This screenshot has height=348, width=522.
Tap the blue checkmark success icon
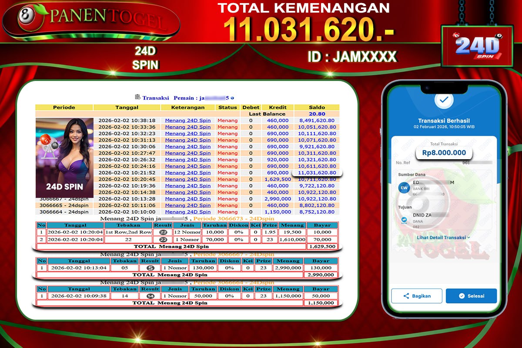click(444, 100)
